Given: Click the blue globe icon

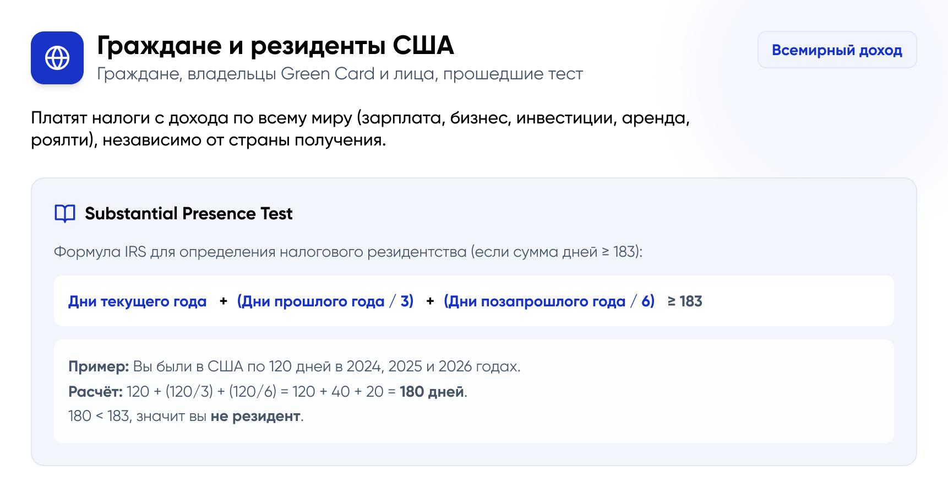Looking at the screenshot, I should click(x=57, y=58).
